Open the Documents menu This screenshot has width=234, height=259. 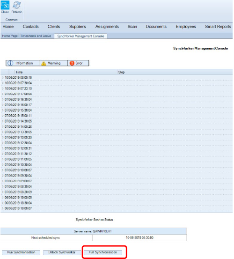(x=156, y=27)
